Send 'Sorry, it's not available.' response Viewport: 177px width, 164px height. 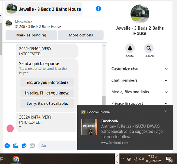point(47,103)
